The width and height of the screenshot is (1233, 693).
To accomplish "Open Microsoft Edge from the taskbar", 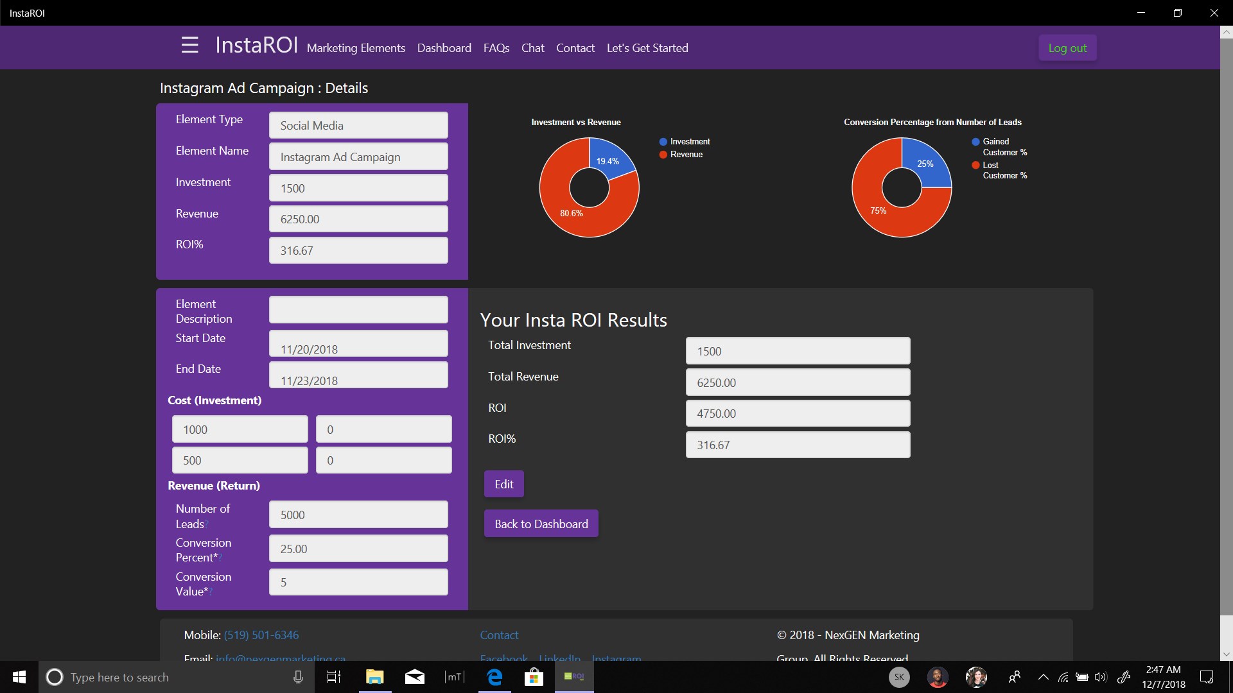I will pyautogui.click(x=494, y=677).
